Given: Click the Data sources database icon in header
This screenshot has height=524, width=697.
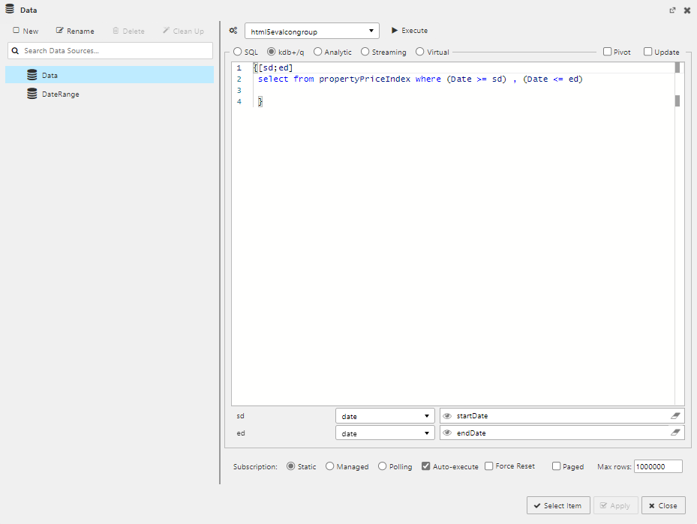Looking at the screenshot, I should (x=9, y=9).
